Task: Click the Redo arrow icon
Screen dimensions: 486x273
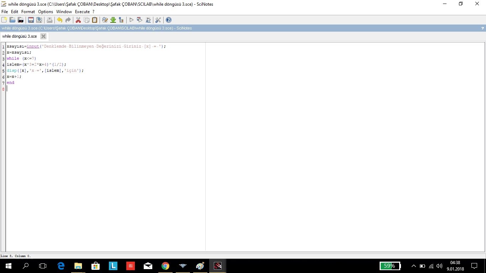Action: point(68,20)
